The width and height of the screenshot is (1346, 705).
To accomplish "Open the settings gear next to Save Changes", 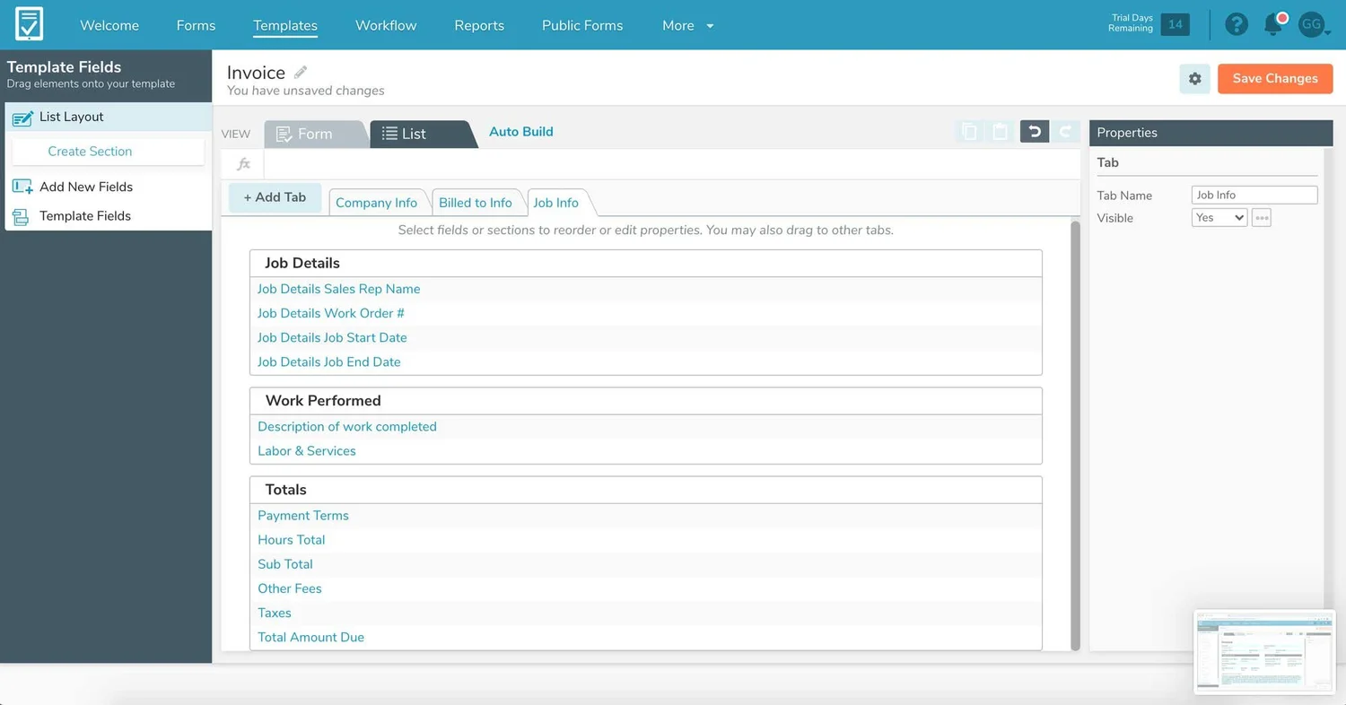I will [x=1194, y=79].
